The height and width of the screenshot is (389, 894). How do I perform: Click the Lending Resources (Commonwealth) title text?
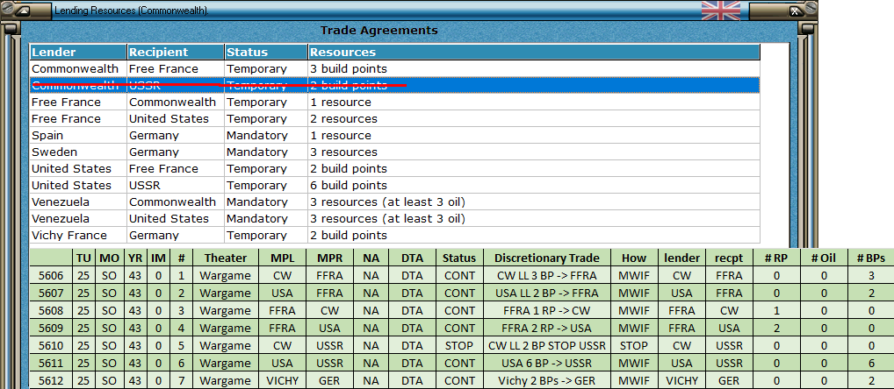click(x=132, y=11)
